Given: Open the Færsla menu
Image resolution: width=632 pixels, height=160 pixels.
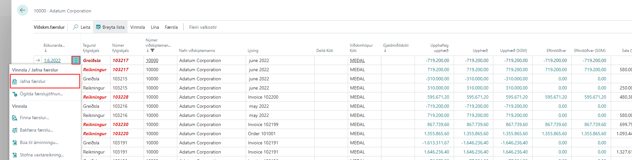Looking at the screenshot, I should 171,27.
